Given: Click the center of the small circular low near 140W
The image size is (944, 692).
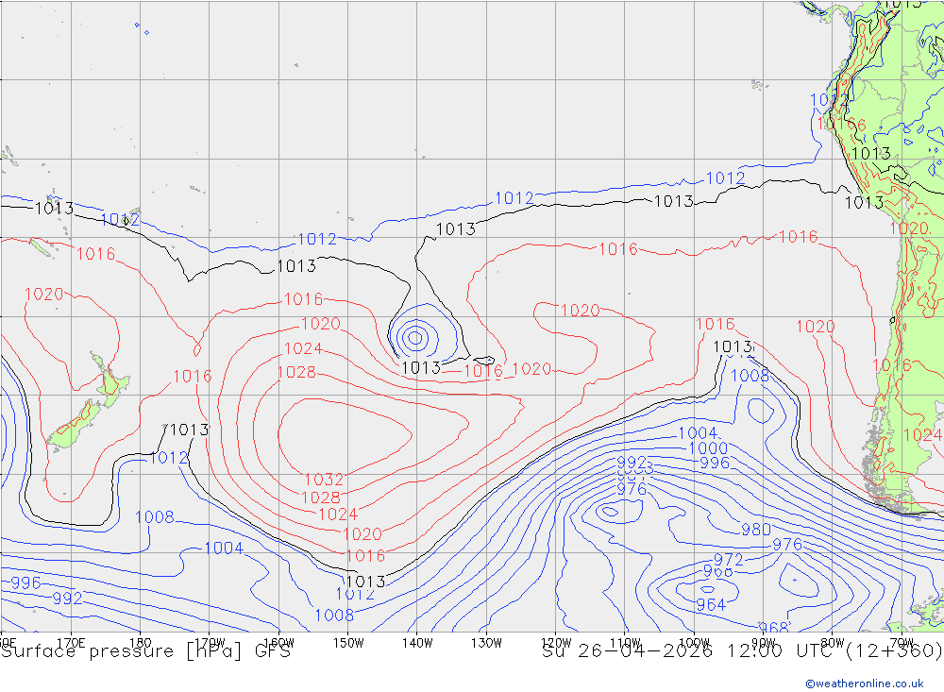Looking at the screenshot, I should pos(415,338).
